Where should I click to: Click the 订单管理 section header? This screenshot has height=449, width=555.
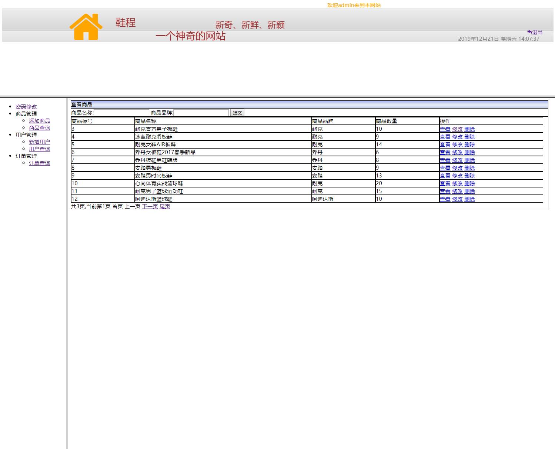26,156
